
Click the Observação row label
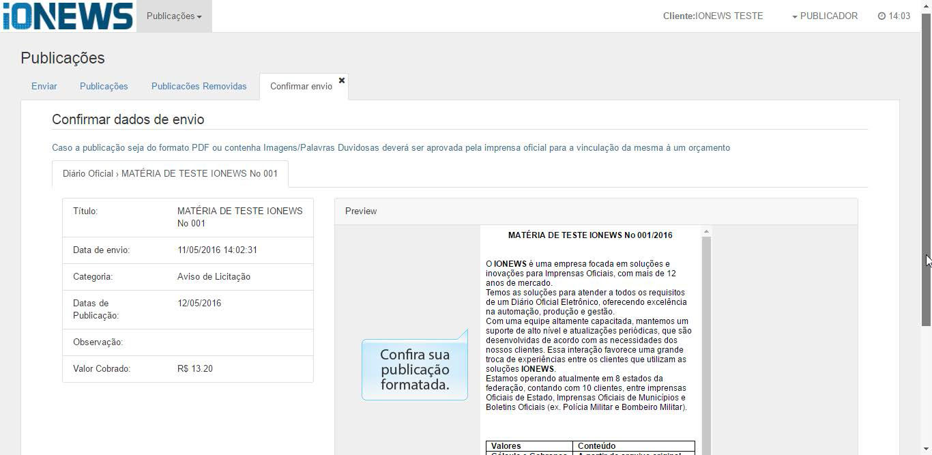98,342
